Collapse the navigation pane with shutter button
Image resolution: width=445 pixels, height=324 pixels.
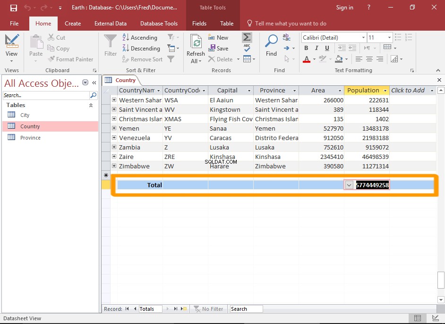pyautogui.click(x=94, y=83)
